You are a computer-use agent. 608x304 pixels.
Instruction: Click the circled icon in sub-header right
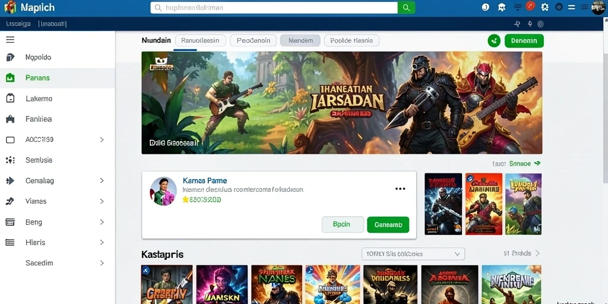pyautogui.click(x=540, y=24)
